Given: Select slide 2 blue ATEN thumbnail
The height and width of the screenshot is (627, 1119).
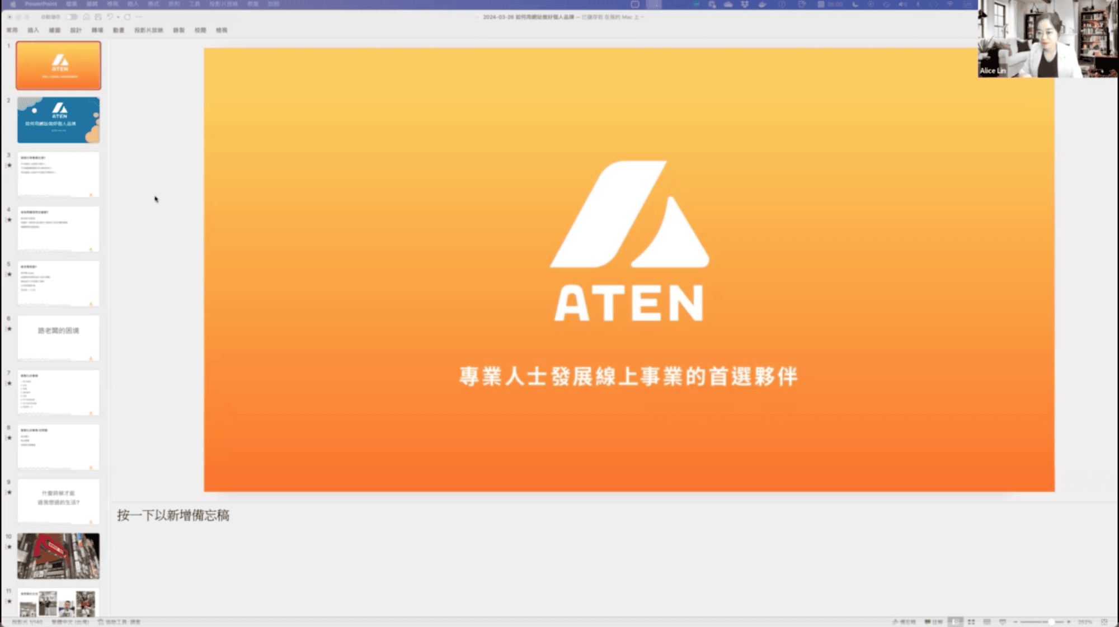Looking at the screenshot, I should [58, 120].
